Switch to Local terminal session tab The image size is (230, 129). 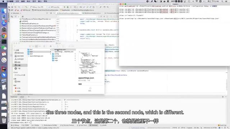(x=22, y=97)
